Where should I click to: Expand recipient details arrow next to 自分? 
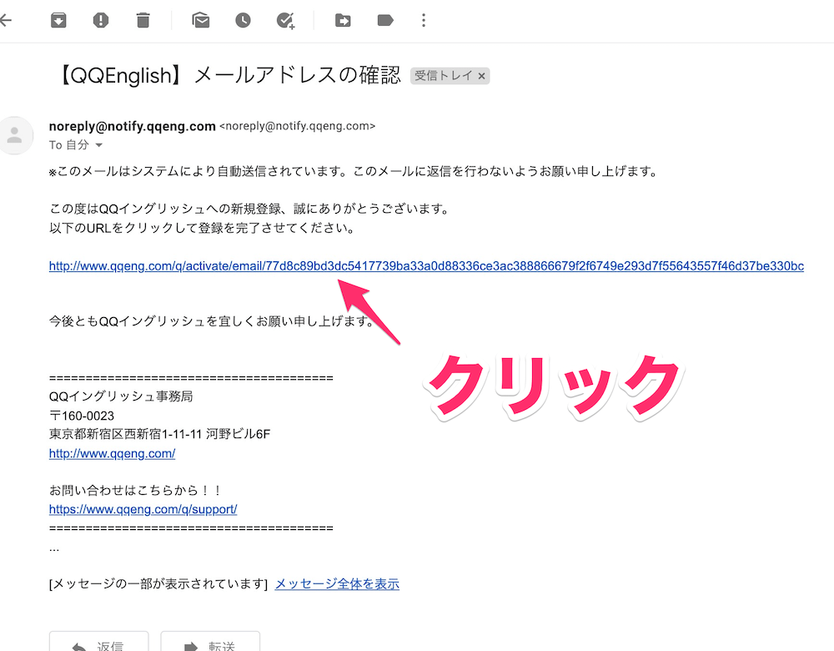[x=99, y=144]
